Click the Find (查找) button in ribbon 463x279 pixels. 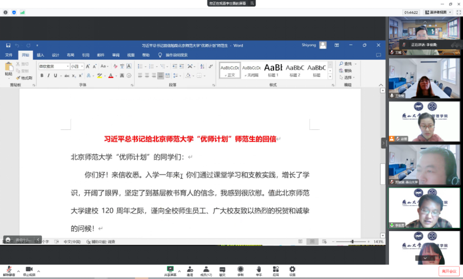[x=347, y=64]
